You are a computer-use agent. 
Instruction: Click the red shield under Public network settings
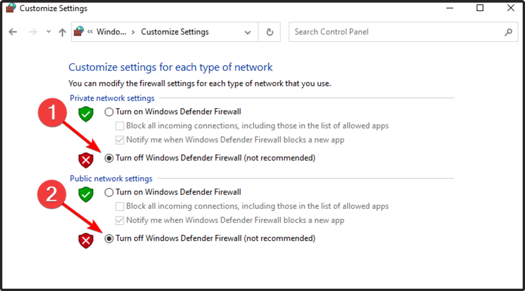[86, 240]
